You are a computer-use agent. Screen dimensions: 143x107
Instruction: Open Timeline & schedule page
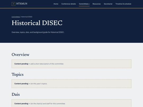pyautogui.click(x=123, y=4)
